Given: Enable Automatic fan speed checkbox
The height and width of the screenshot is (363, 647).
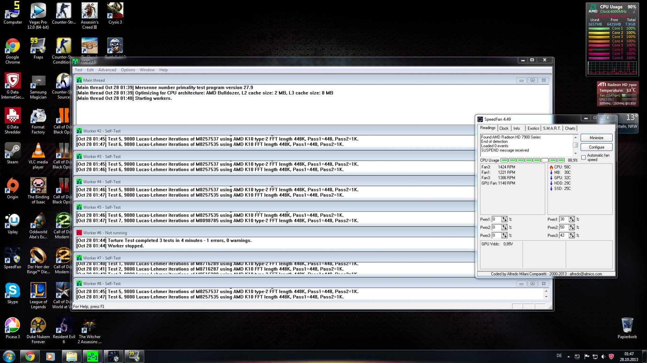Looking at the screenshot, I should [x=584, y=157].
